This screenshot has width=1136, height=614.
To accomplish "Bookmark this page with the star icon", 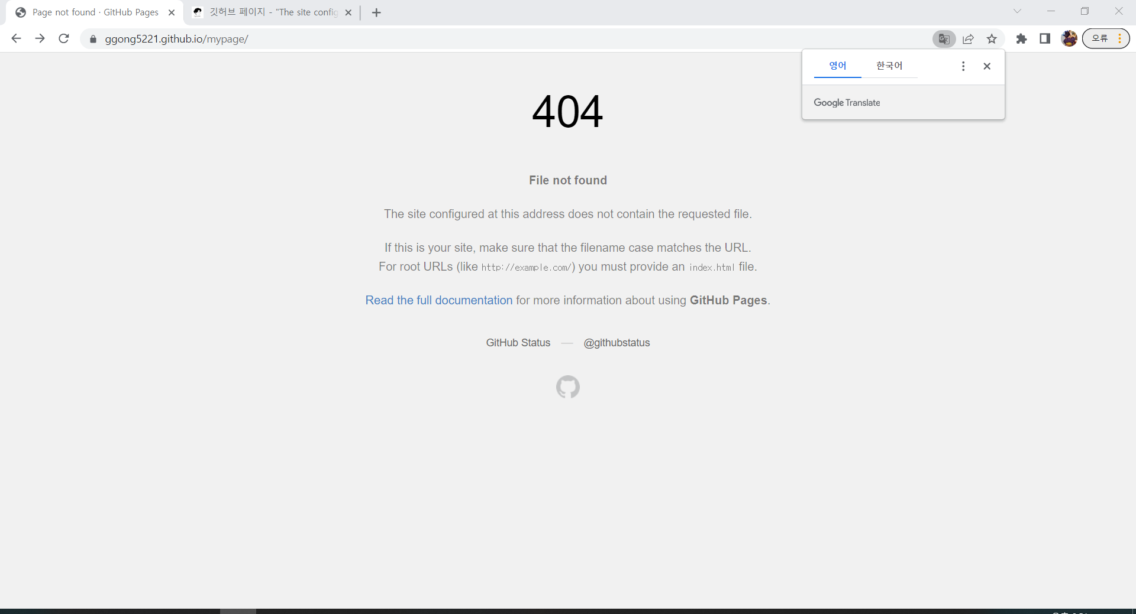I will coord(992,39).
